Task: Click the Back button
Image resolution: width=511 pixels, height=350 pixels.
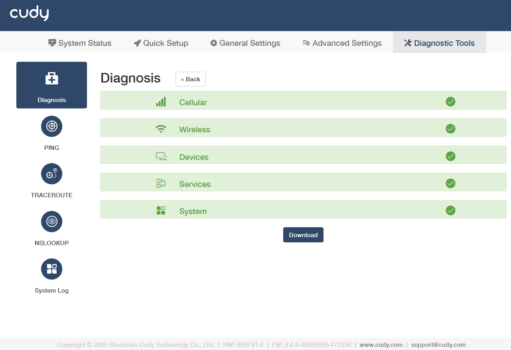Action: click(x=191, y=79)
